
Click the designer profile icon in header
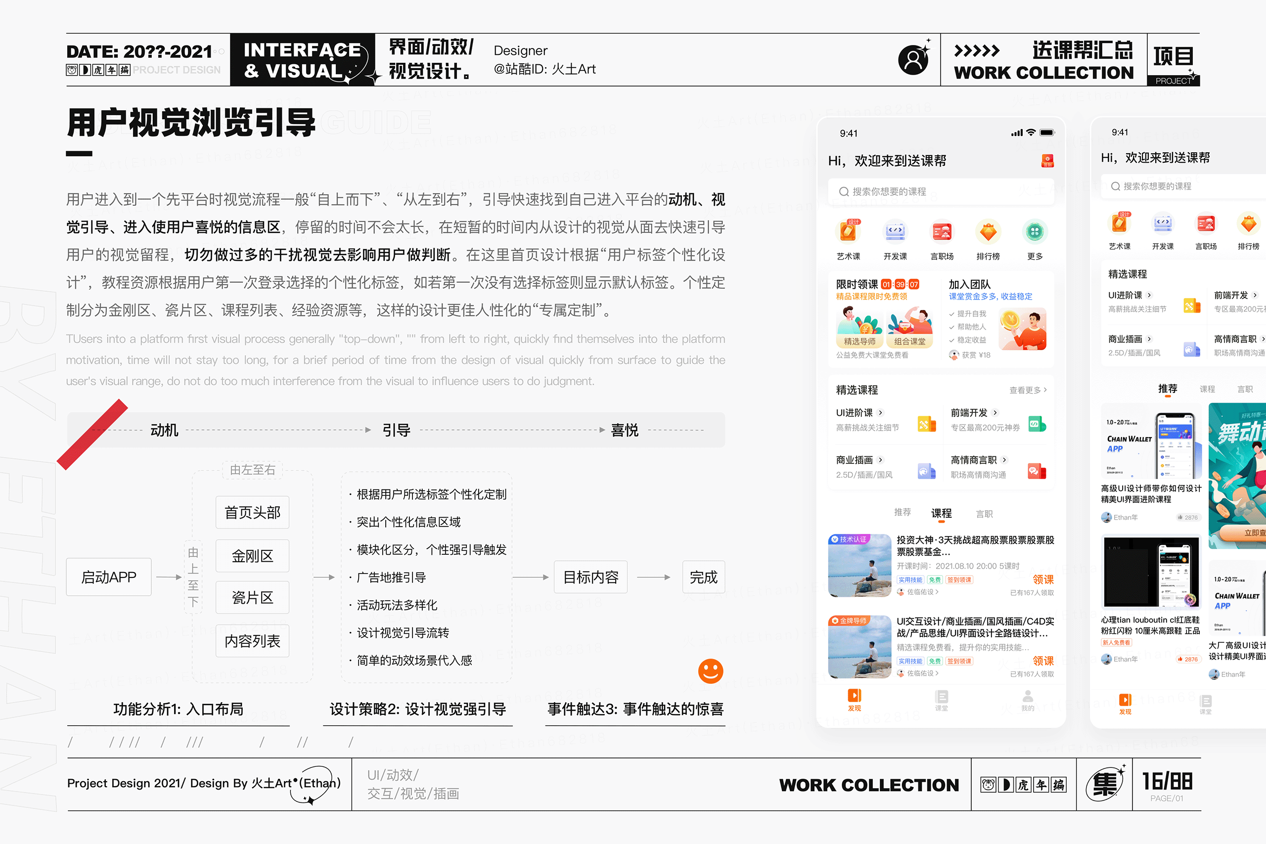[913, 60]
